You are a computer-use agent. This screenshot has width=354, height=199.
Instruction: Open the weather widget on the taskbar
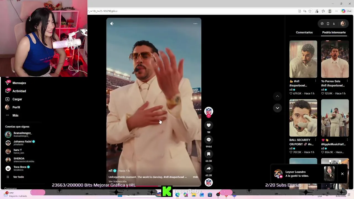point(15,194)
